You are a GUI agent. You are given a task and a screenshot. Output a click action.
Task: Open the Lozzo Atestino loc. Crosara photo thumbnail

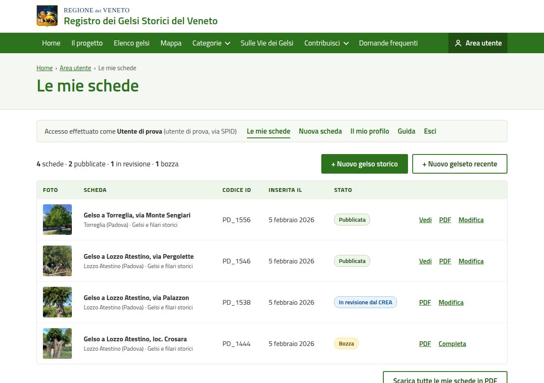(x=57, y=343)
